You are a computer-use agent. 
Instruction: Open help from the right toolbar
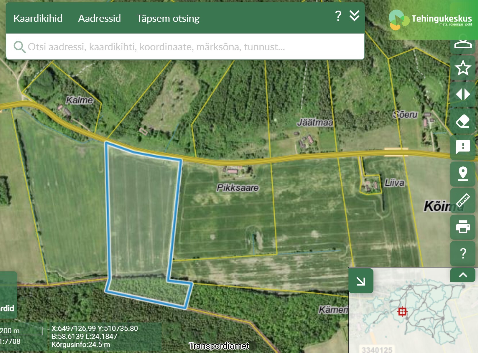(462, 253)
